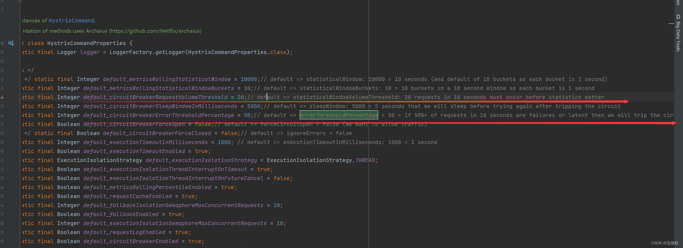Click the default_executionIsolationThreadInterruptOnTimeout field name
Screen dimensions: 683x248
pyautogui.click(x=165, y=169)
